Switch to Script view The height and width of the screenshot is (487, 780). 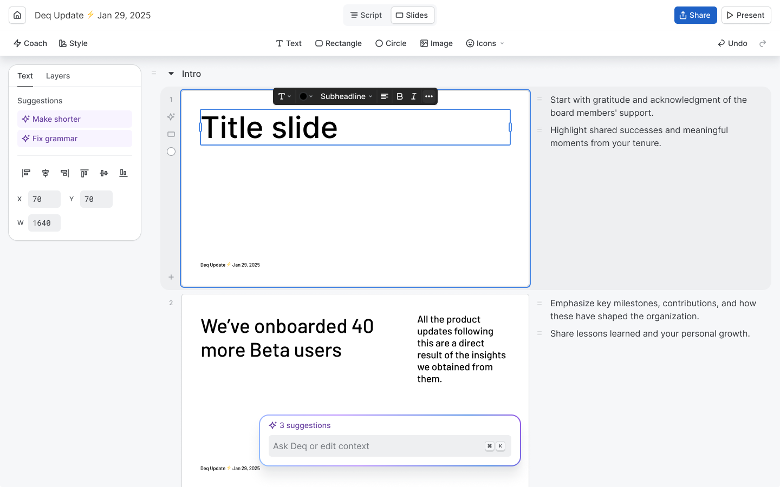366,15
